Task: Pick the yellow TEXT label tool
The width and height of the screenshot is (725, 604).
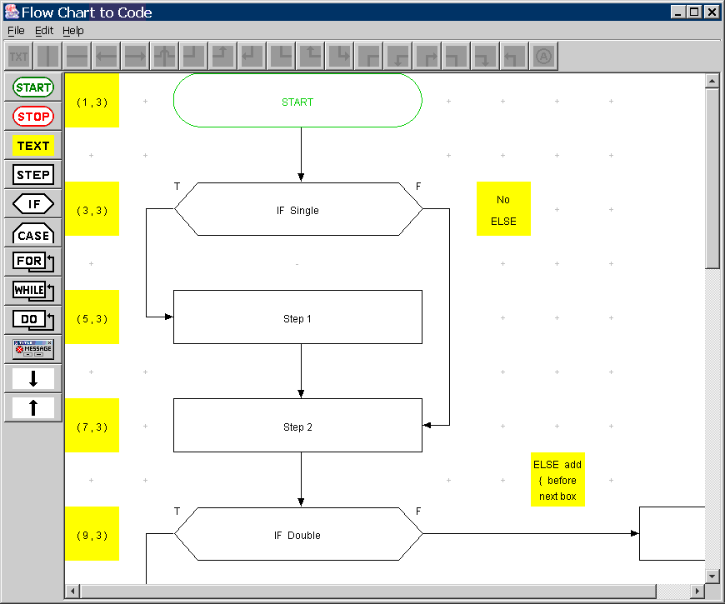Action: 33,146
